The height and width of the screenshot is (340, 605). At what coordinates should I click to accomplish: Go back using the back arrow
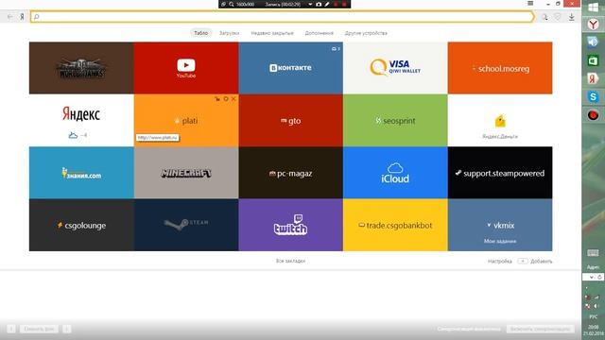[x=10, y=17]
